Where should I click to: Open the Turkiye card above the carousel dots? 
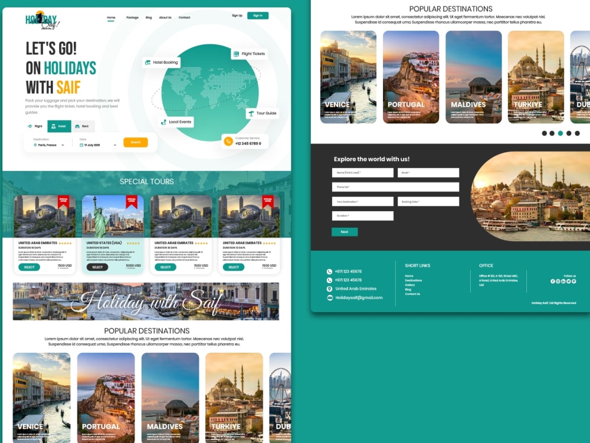tap(536, 77)
